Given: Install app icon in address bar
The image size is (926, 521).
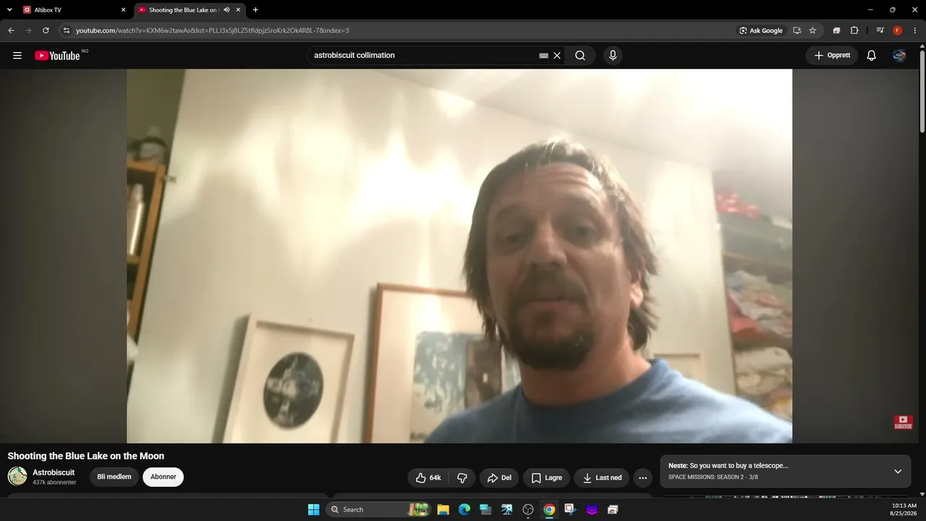Looking at the screenshot, I should (x=797, y=30).
